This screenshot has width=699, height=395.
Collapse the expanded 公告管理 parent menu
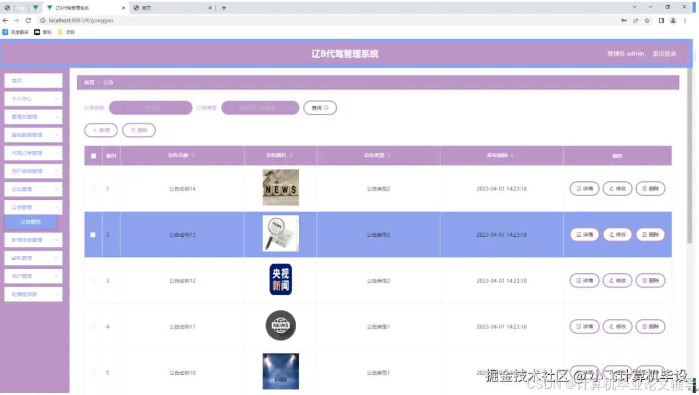point(33,207)
